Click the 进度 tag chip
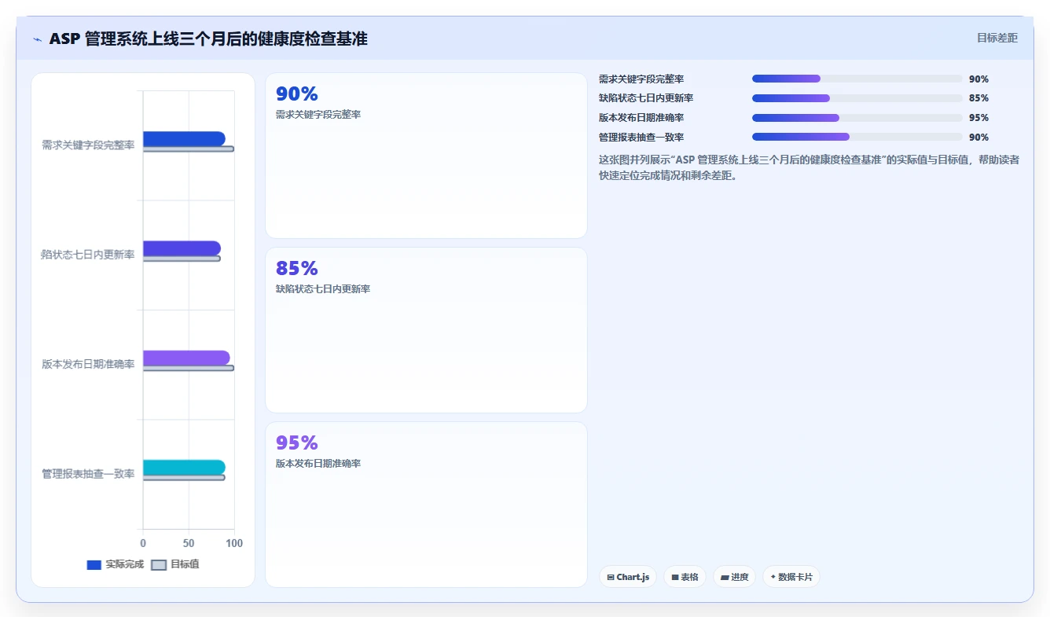Image resolution: width=1050 pixels, height=617 pixels. point(735,577)
